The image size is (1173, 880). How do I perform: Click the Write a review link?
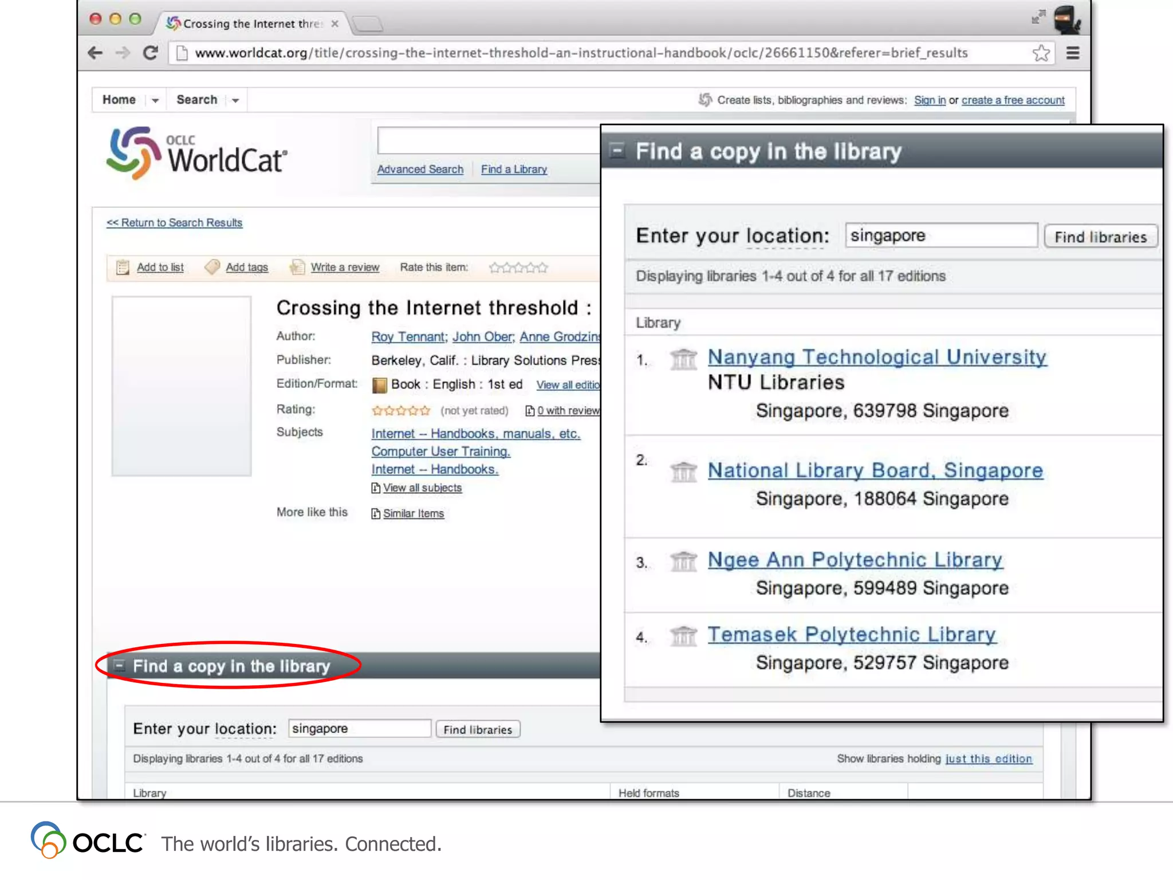pyautogui.click(x=345, y=268)
